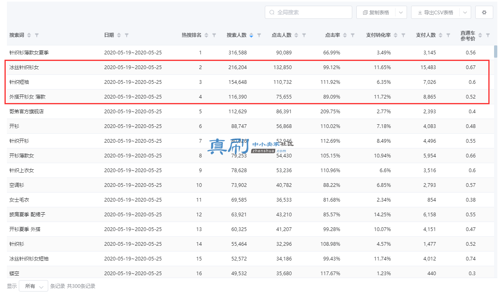Open the 所有 records-per-page dropdown
501x294 pixels.
coord(34,286)
